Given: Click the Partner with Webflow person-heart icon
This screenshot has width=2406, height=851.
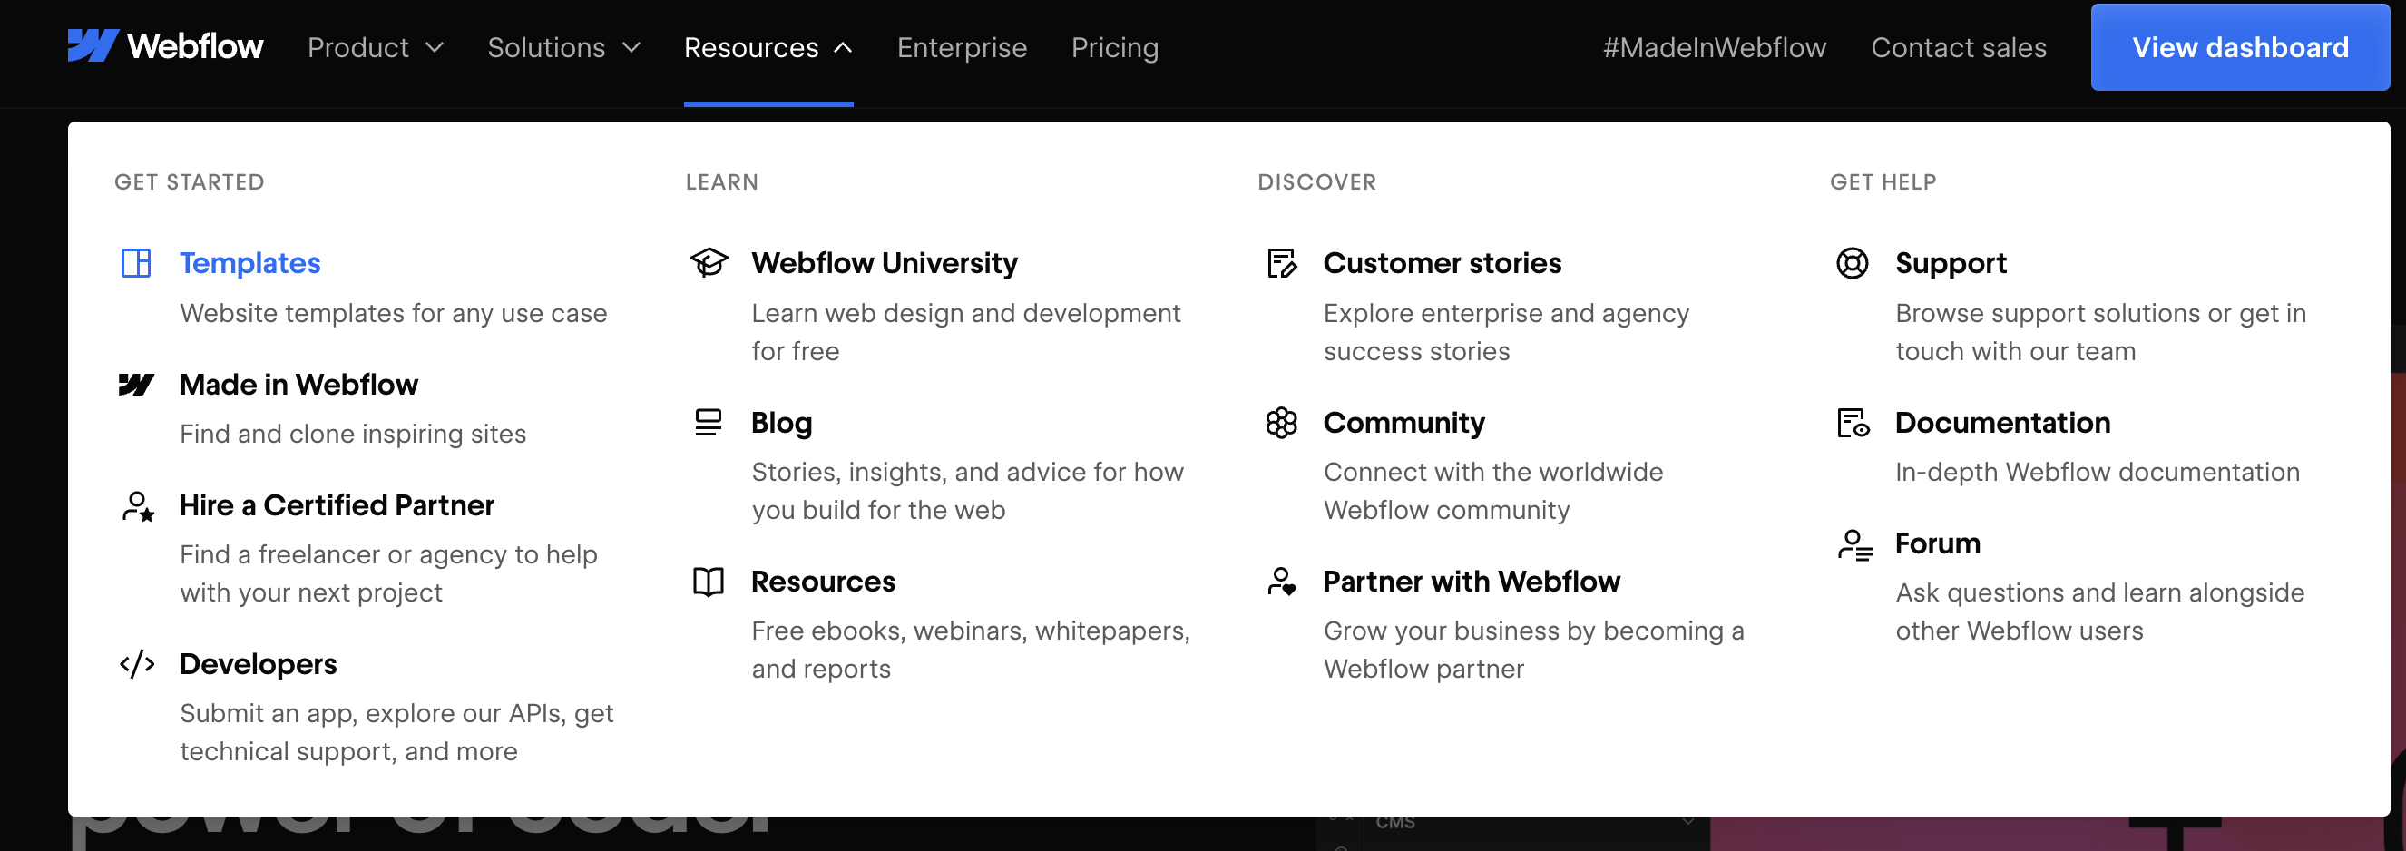Looking at the screenshot, I should coord(1281,582).
